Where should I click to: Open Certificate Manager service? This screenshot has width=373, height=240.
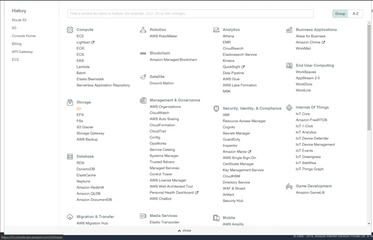tap(238, 164)
